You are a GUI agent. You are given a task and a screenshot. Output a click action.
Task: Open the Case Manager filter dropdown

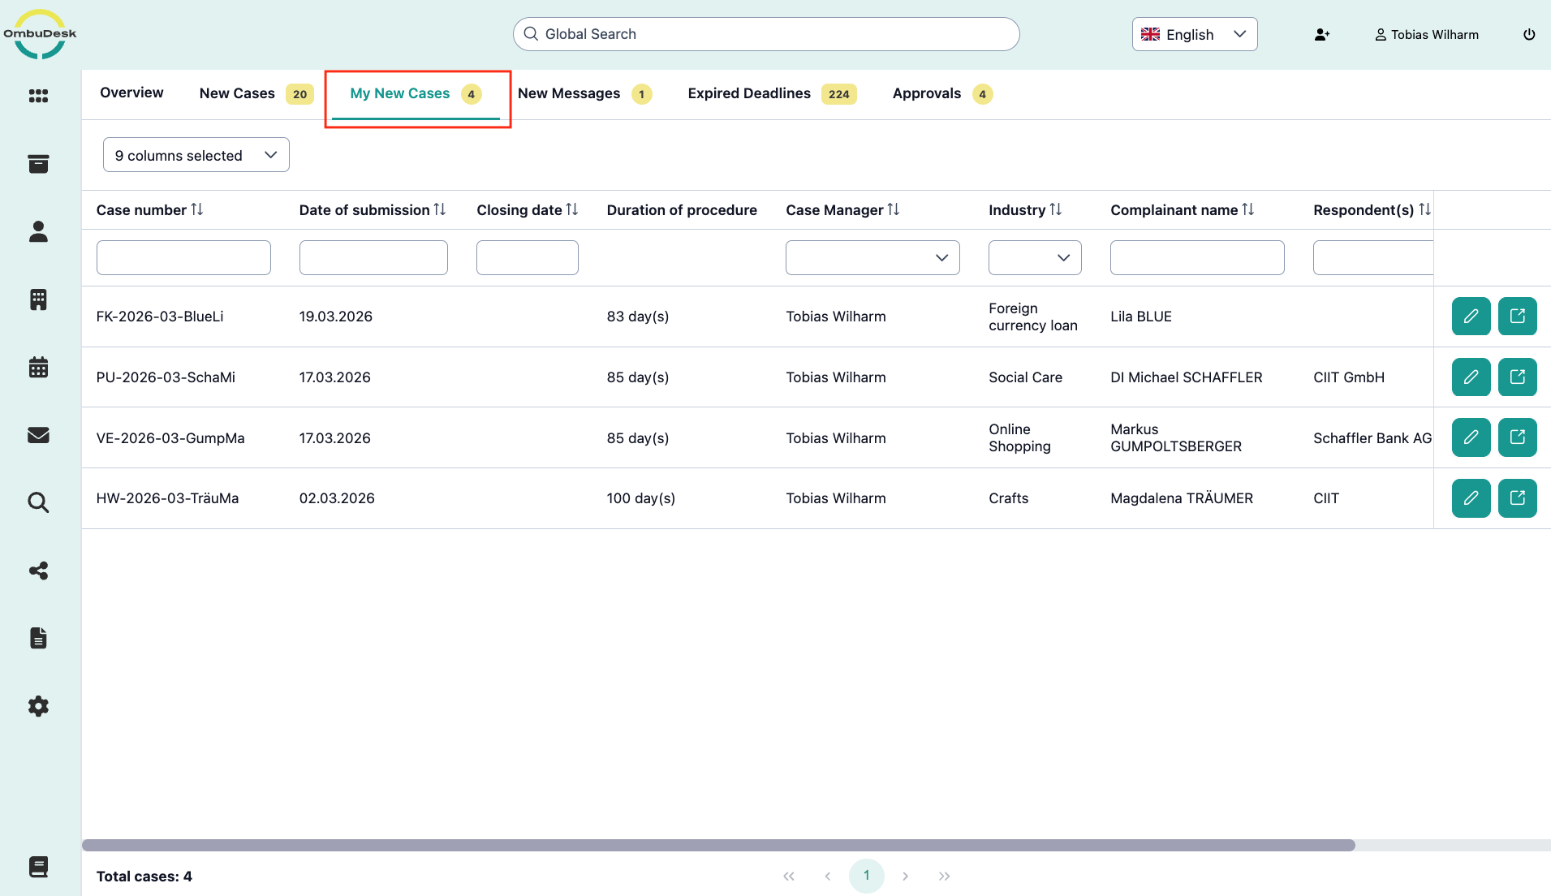(x=872, y=257)
